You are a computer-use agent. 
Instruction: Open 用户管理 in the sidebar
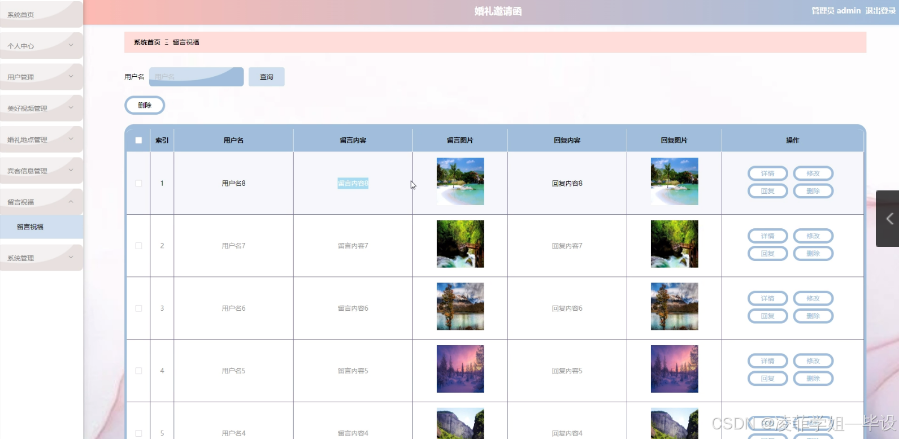(x=41, y=77)
